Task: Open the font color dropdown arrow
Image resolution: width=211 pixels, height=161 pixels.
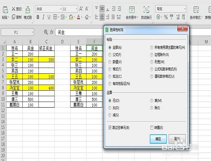Action: point(81,17)
